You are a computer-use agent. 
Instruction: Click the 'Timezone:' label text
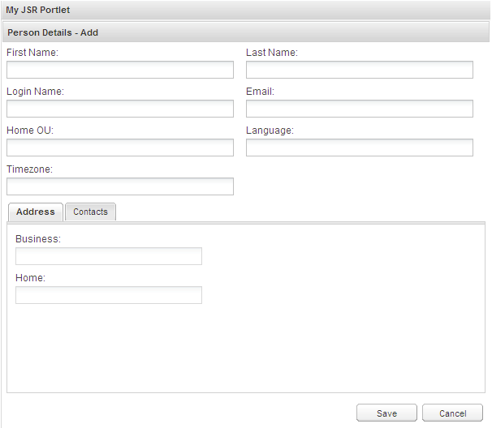(x=29, y=169)
